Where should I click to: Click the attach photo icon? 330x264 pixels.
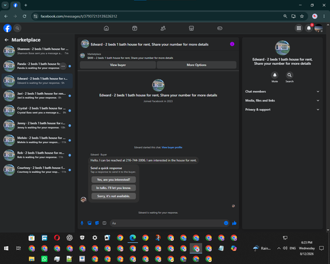tap(90, 223)
